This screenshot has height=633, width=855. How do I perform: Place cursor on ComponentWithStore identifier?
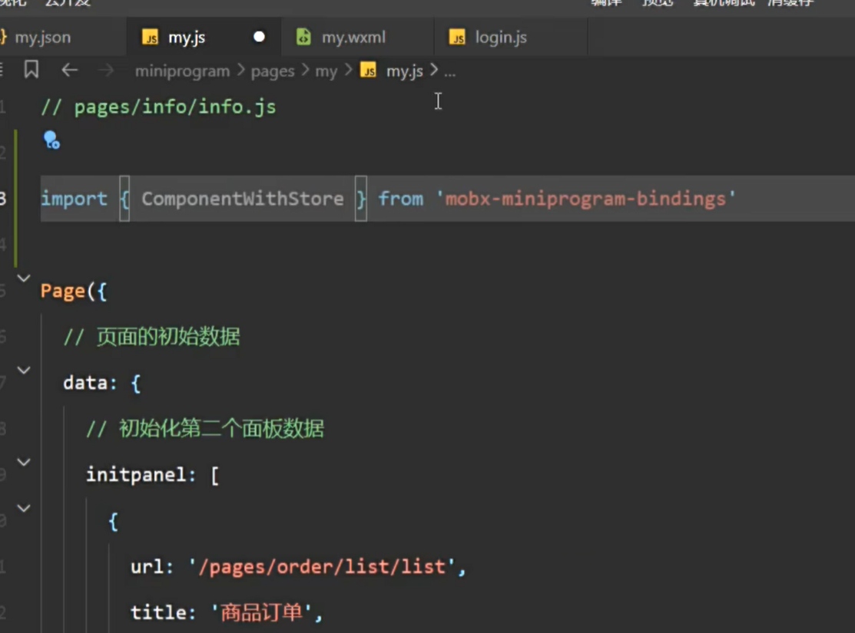click(x=242, y=199)
